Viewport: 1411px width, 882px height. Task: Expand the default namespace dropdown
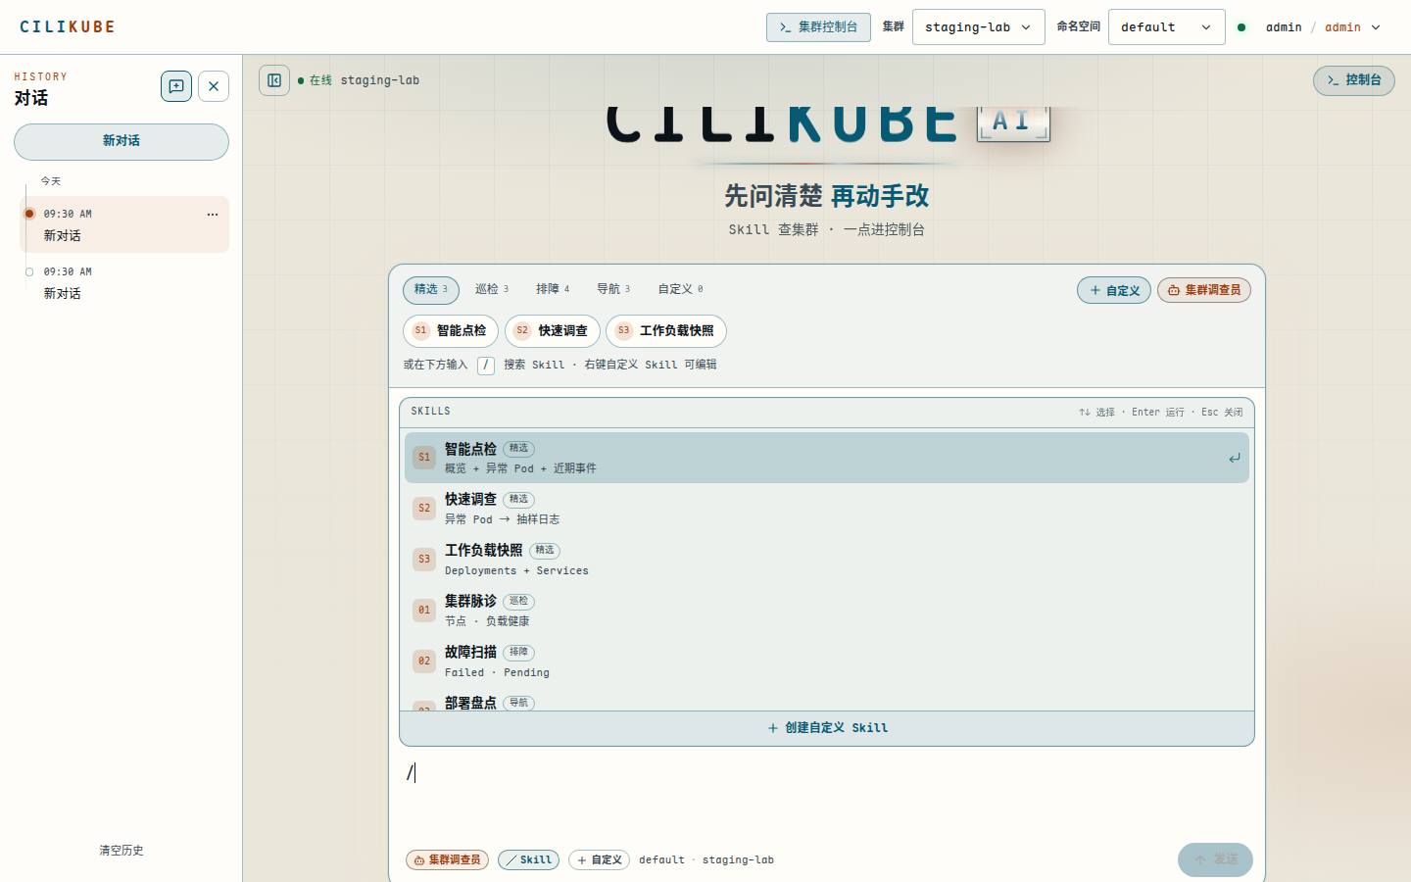(1166, 27)
